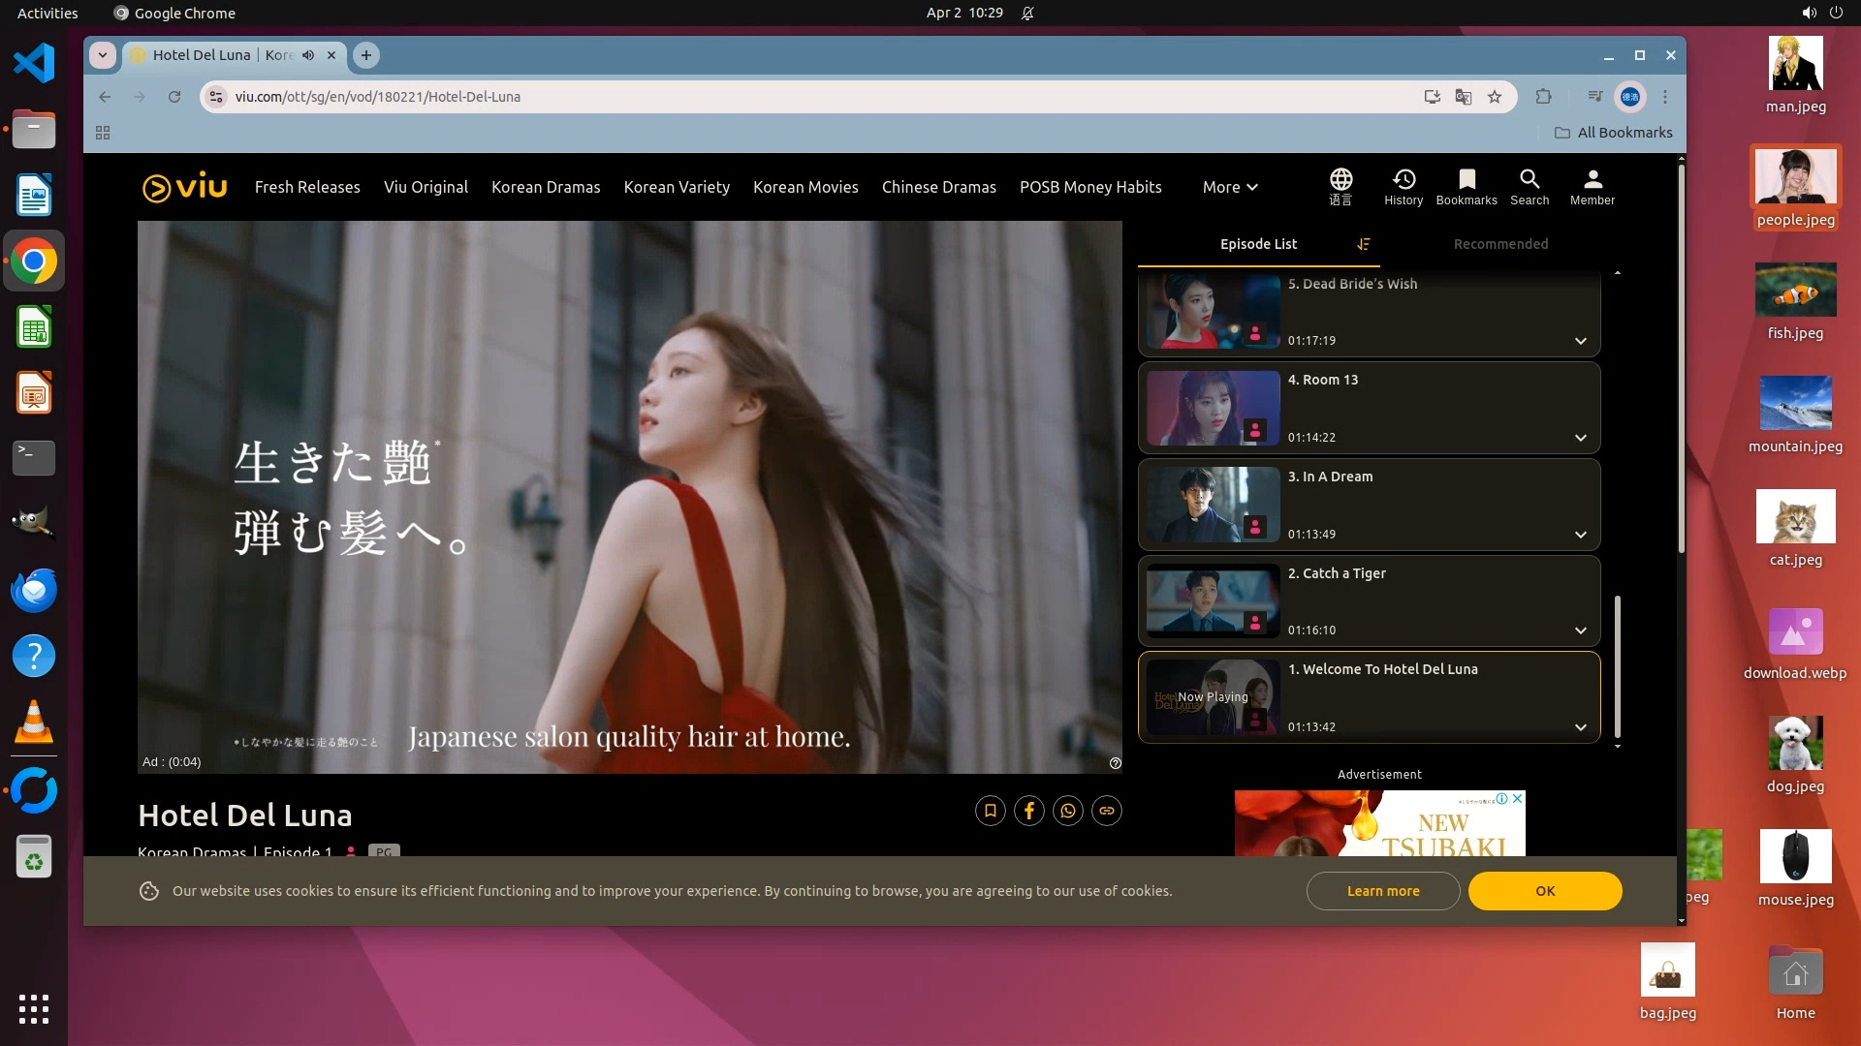Open the Bookmarks icon in header
The width and height of the screenshot is (1861, 1046).
coord(1467,180)
